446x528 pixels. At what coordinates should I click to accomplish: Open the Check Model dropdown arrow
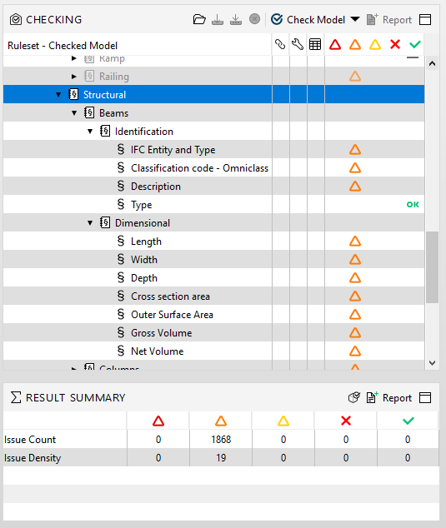coord(355,19)
